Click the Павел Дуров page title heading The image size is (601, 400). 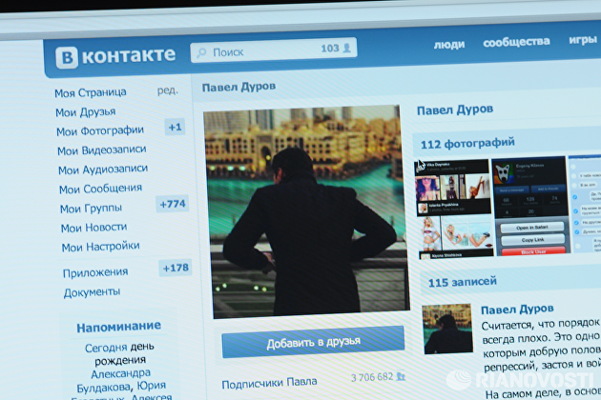pyautogui.click(x=238, y=88)
